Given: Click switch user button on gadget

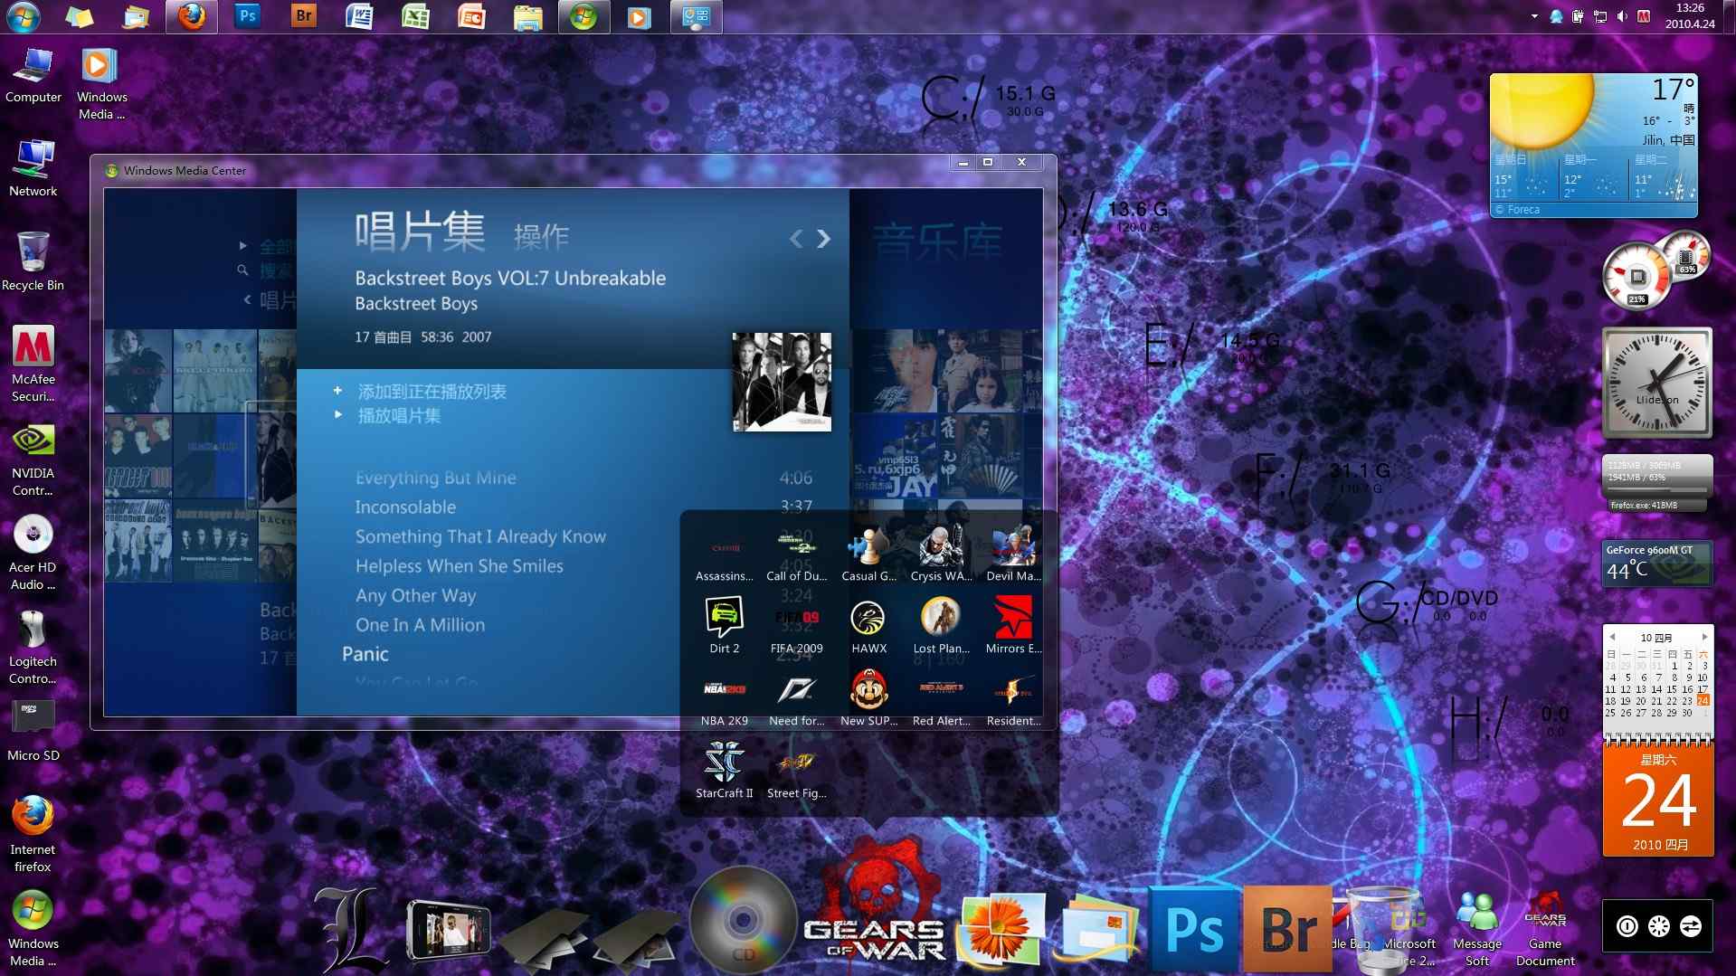Looking at the screenshot, I should 1690,926.
